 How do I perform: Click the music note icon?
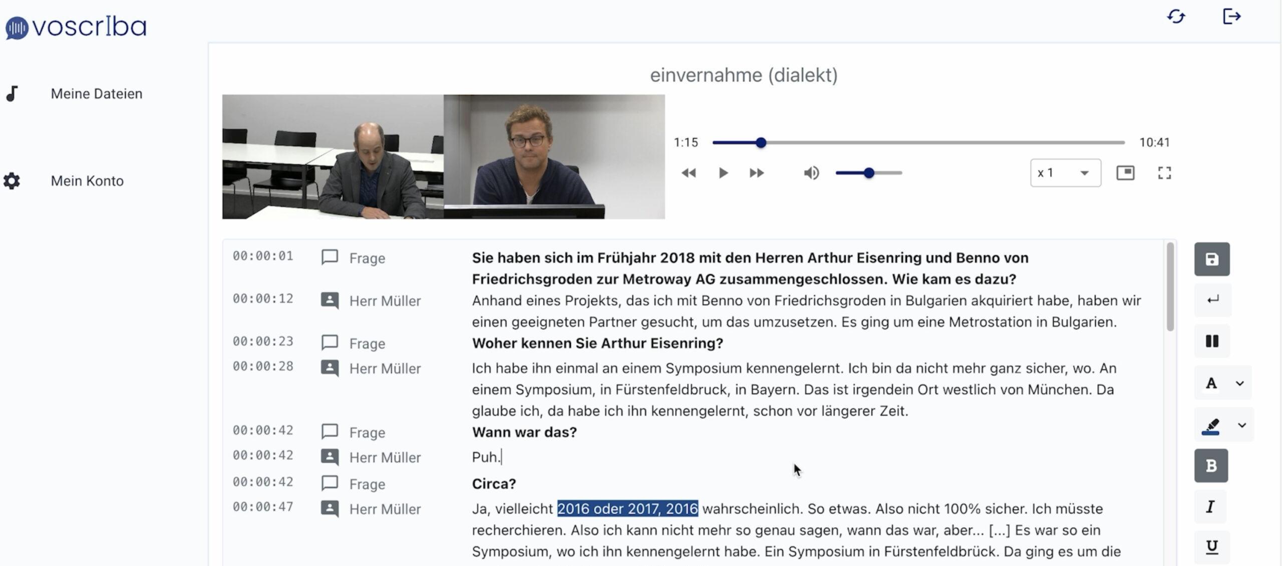(12, 94)
